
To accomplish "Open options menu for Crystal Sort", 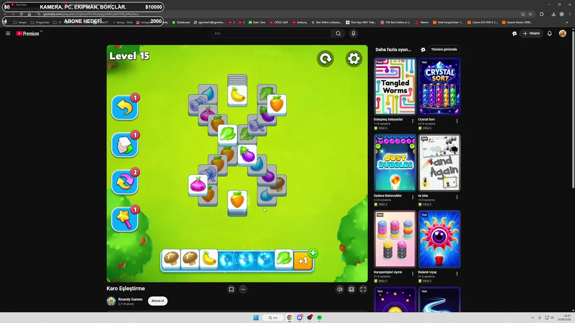I will (x=457, y=121).
